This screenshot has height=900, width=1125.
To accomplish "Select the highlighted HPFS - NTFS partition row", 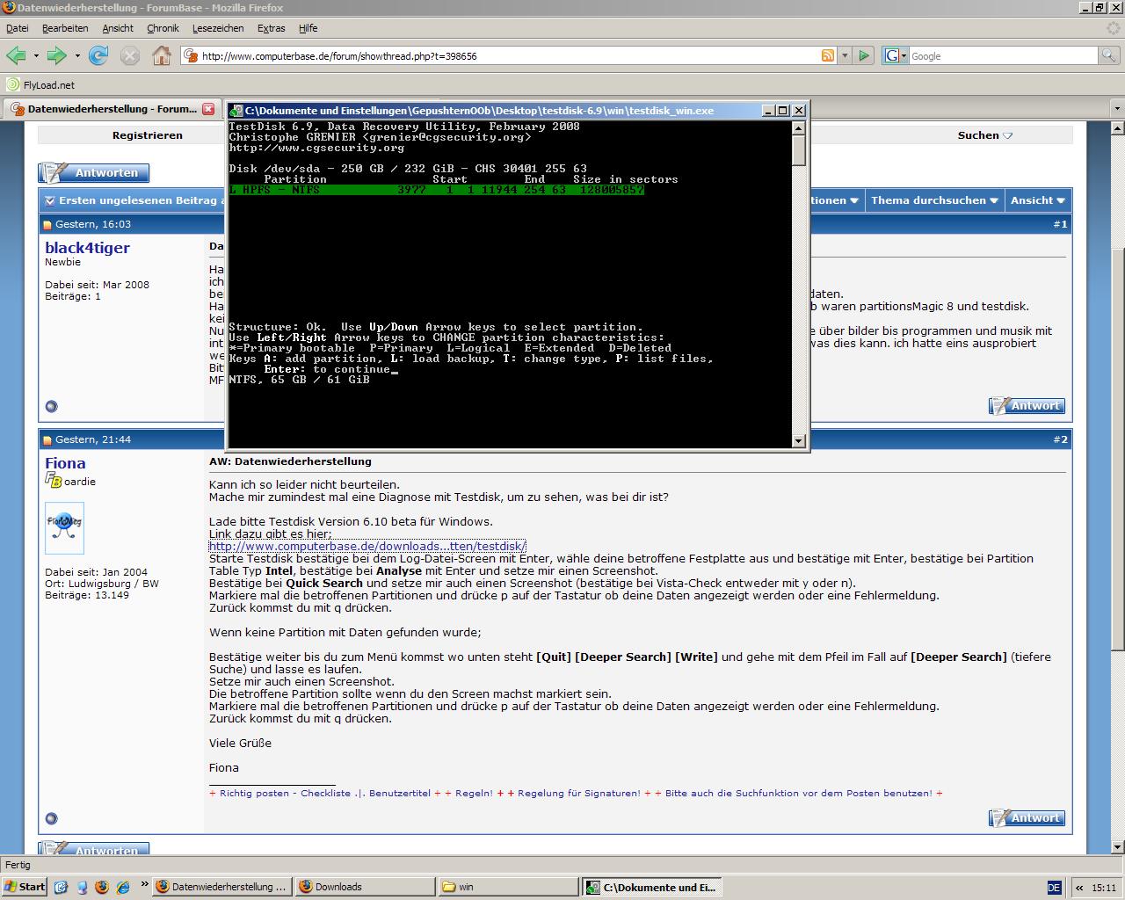I will click(436, 190).
